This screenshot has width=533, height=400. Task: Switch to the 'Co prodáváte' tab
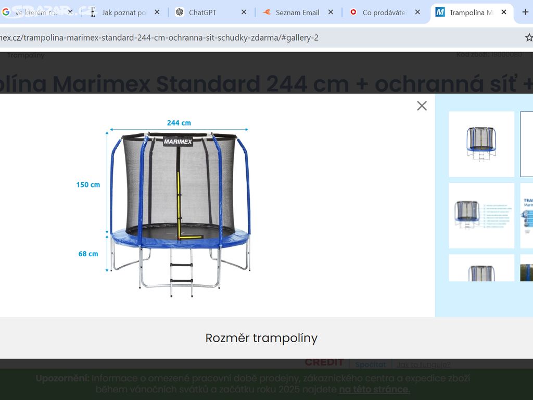click(x=384, y=12)
